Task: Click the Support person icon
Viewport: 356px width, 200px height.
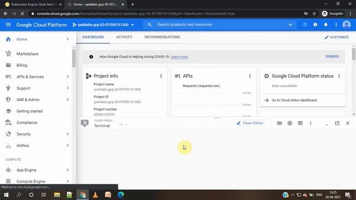Action: [8, 88]
